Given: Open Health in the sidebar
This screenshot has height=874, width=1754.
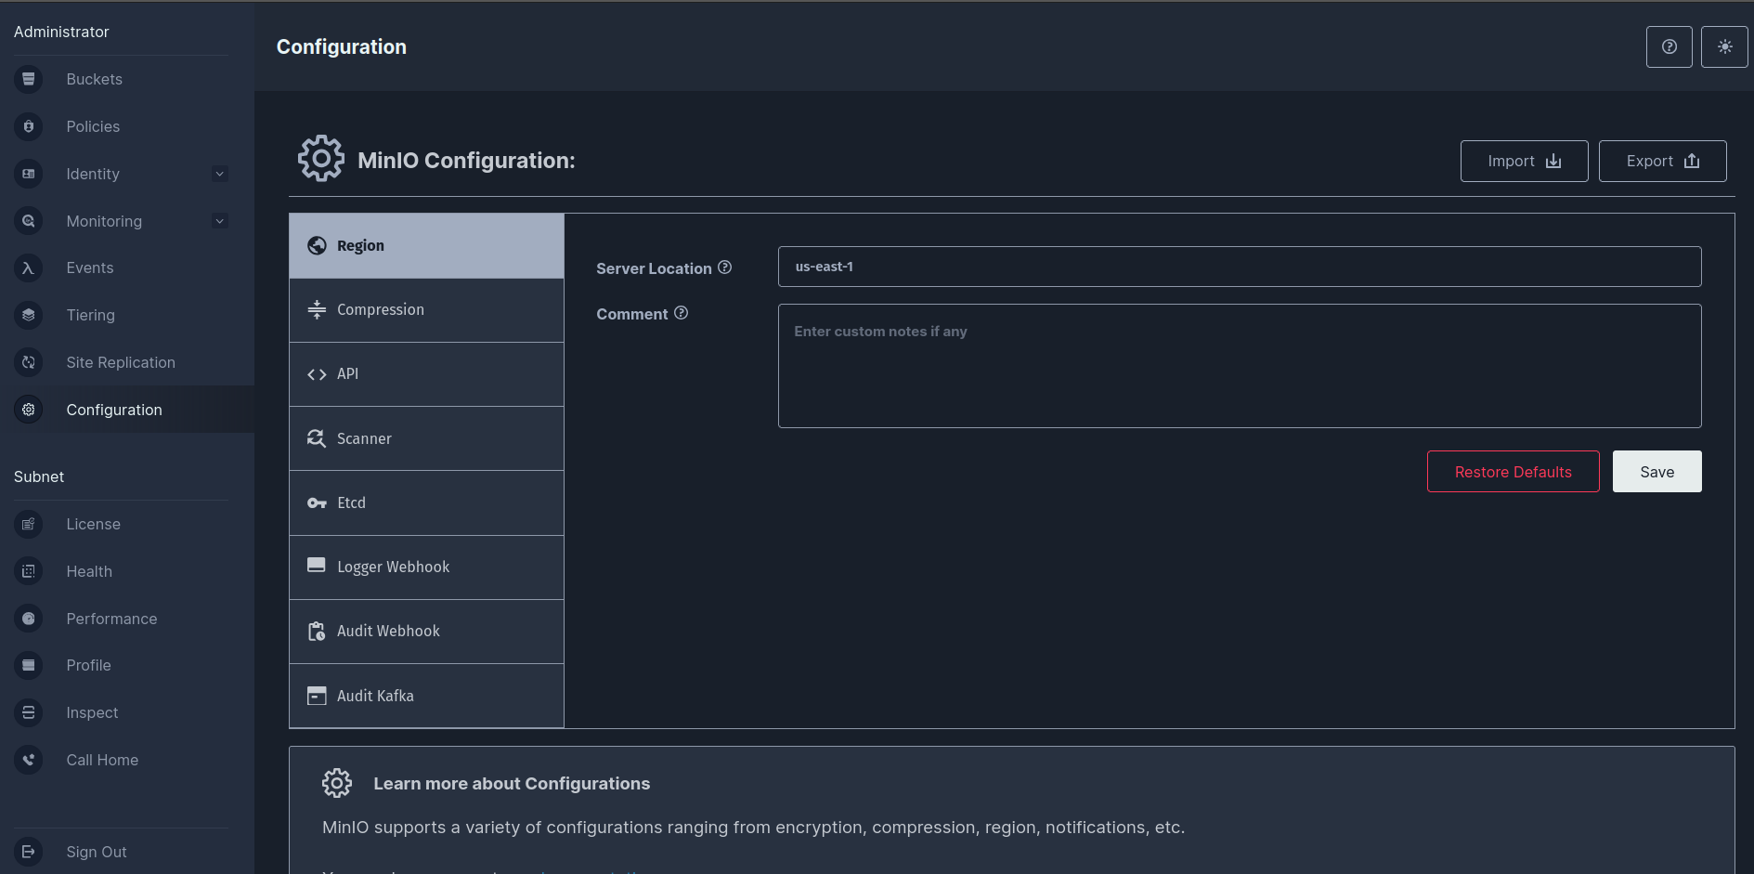Looking at the screenshot, I should 89,571.
